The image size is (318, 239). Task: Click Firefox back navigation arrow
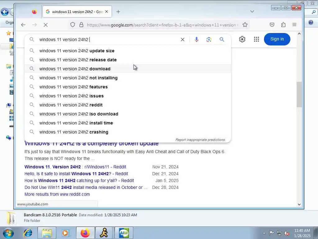23,25
